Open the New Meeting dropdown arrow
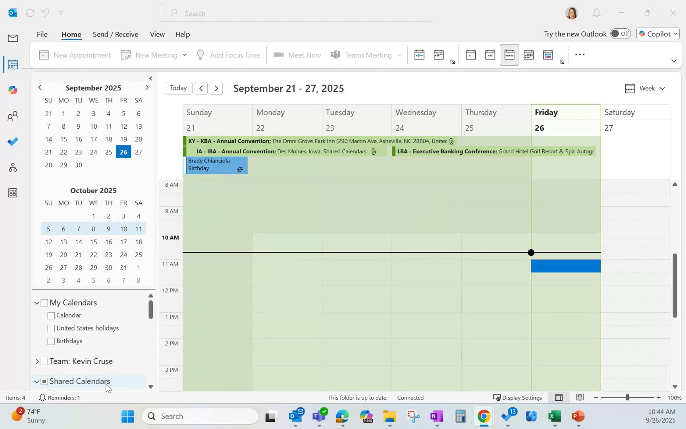The image size is (686, 429). pos(185,55)
